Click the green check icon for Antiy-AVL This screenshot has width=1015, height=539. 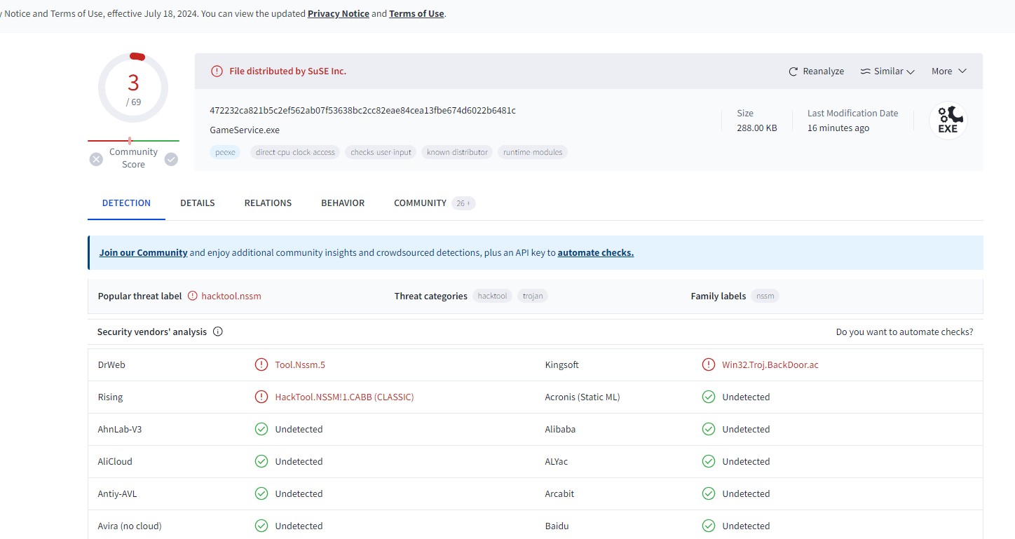pyautogui.click(x=261, y=493)
